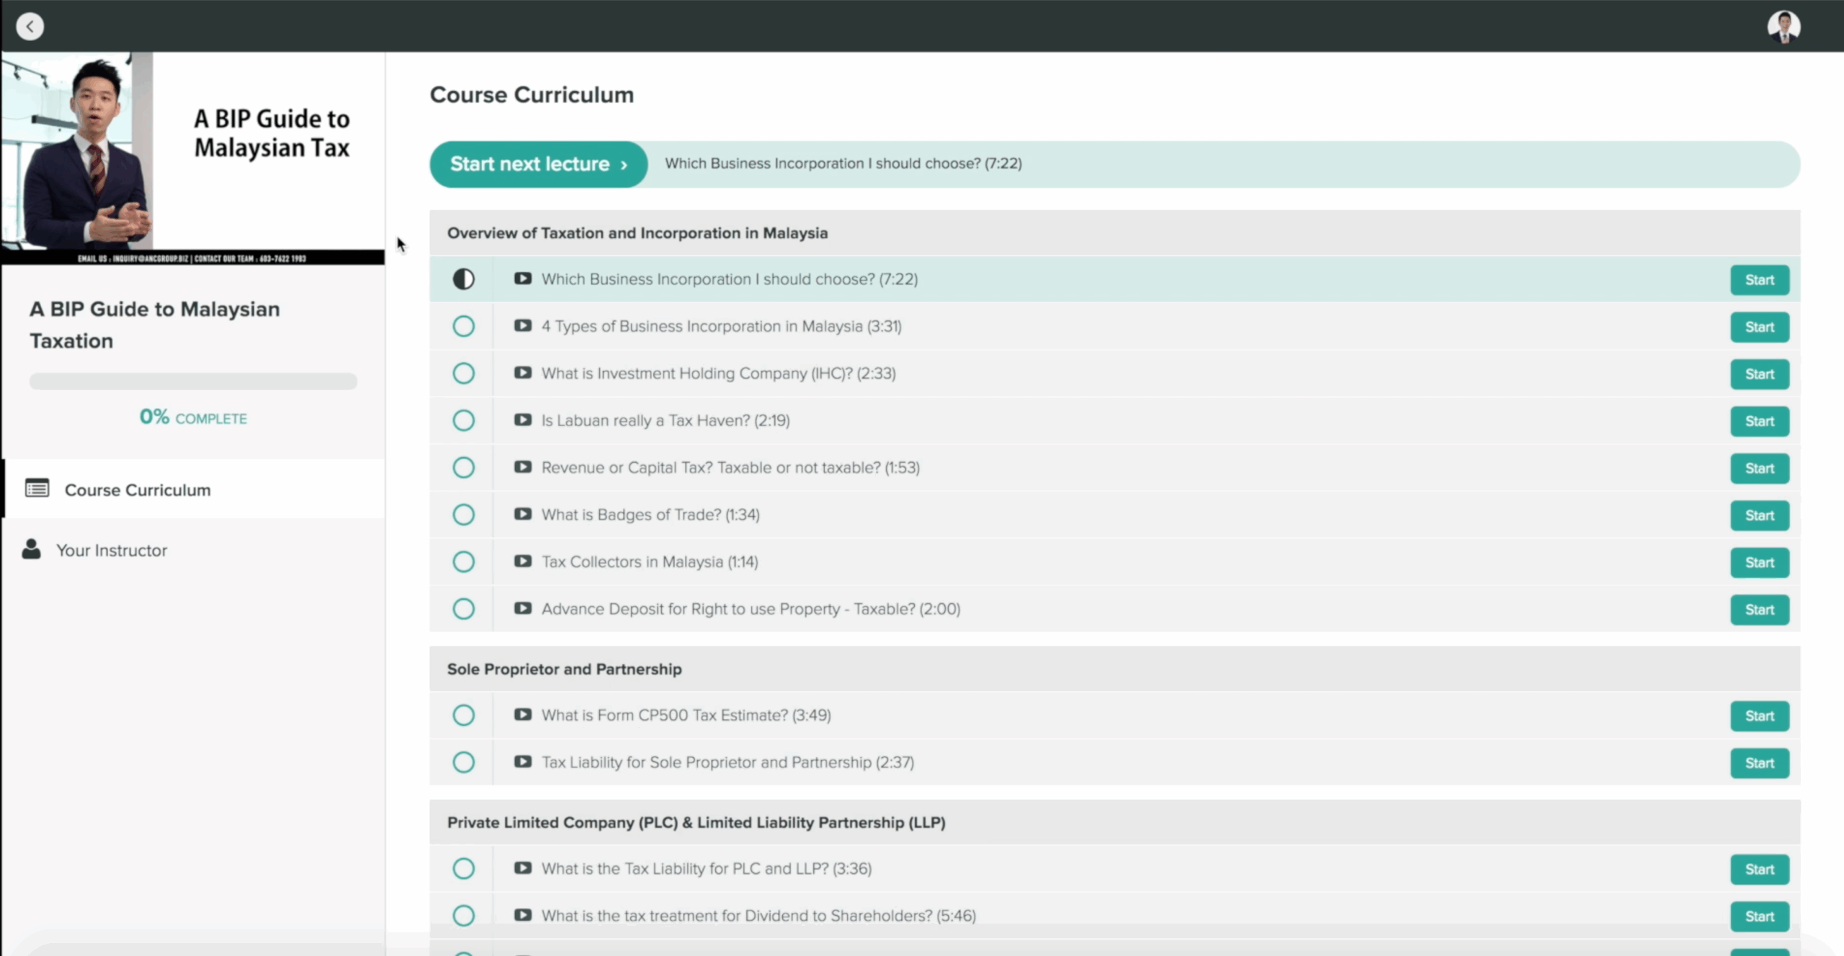Open the user profile avatar menu
Viewport: 1844px width, 956px height.
(x=1783, y=27)
